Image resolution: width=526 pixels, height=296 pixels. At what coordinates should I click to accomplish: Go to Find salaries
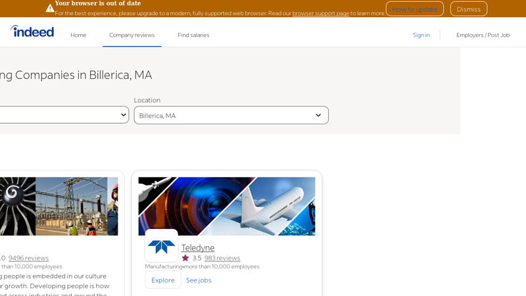coord(193,35)
